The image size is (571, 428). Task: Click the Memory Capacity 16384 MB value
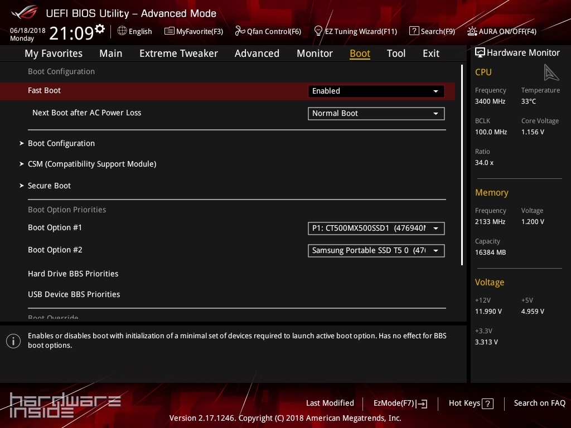point(490,252)
